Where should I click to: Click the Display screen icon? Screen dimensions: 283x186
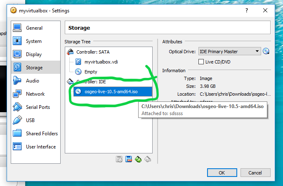click(17, 54)
